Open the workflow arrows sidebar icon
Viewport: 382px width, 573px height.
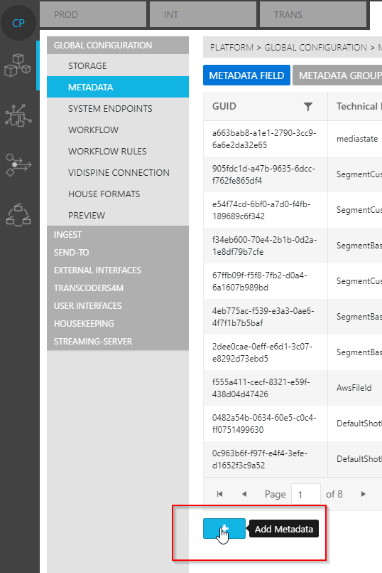point(18,165)
